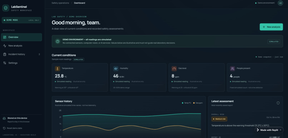The image size is (288, 138).
Task: Click the SIMULATED badge in demo banner
Action: (274, 42)
